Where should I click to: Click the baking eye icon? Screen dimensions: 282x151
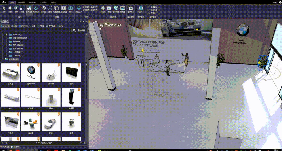[109, 8]
